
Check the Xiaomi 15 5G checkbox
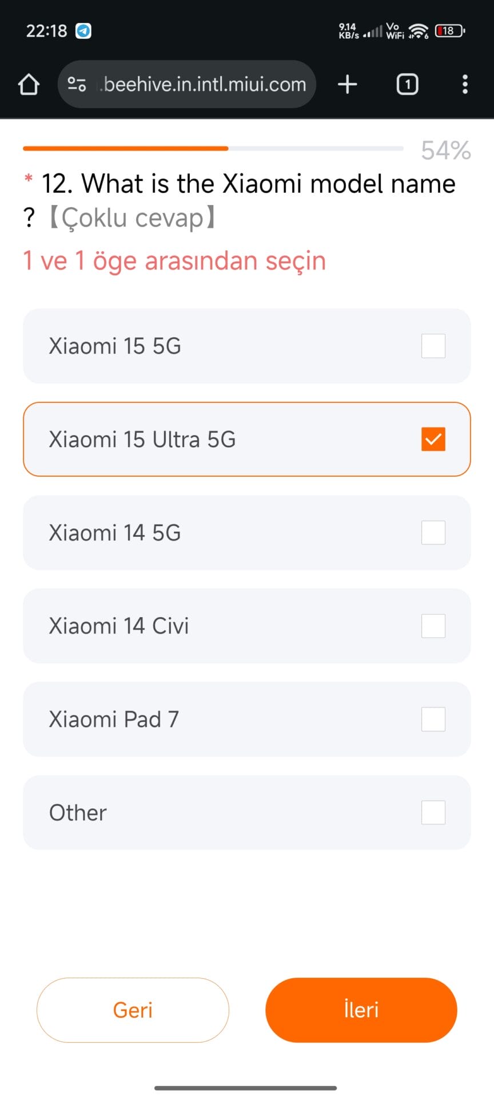433,346
